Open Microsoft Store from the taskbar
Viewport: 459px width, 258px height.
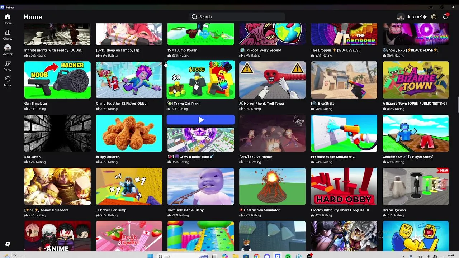click(246, 256)
